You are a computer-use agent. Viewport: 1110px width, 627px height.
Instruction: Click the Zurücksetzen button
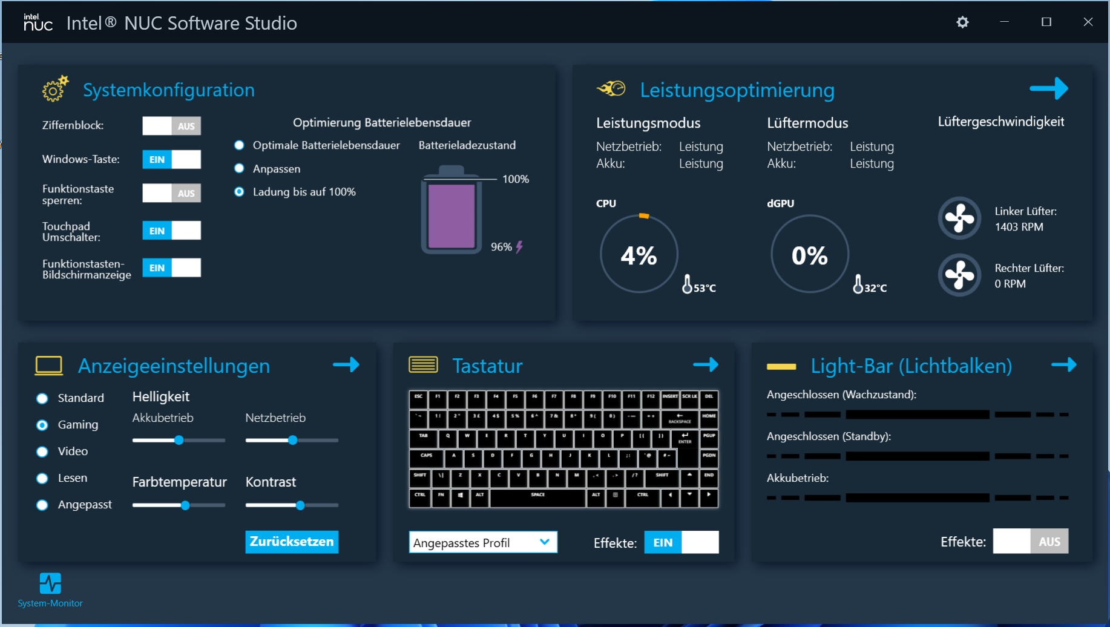click(292, 542)
